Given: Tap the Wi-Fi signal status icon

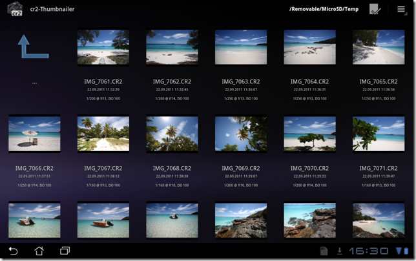Looking at the screenshot, I should [399, 251].
